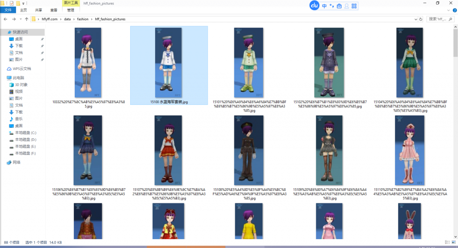Viewport: 458px width, 248px height.
Task: Open recent locations dropdown near Forward arrow
Action: click(x=21, y=19)
